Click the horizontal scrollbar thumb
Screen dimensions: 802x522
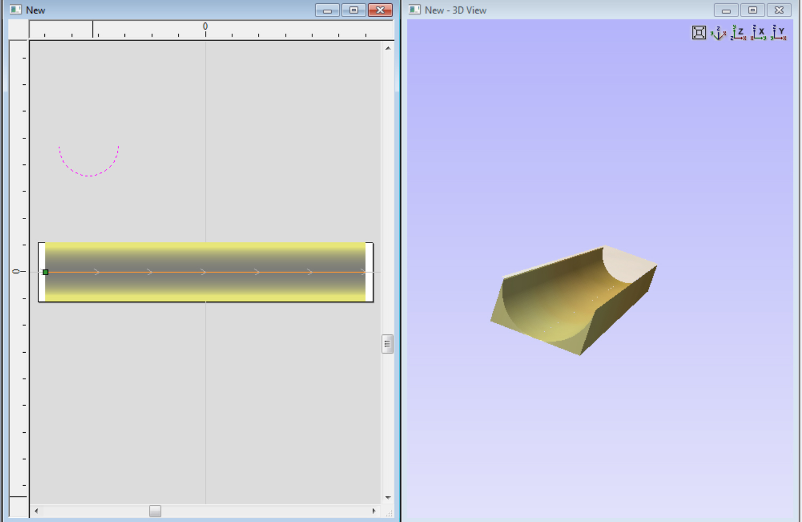tap(155, 511)
